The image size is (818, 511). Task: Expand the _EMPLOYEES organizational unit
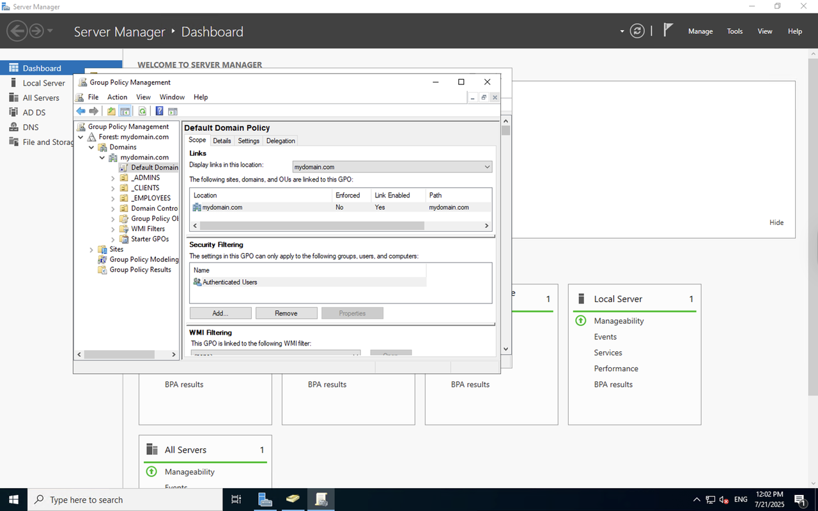[x=113, y=198]
